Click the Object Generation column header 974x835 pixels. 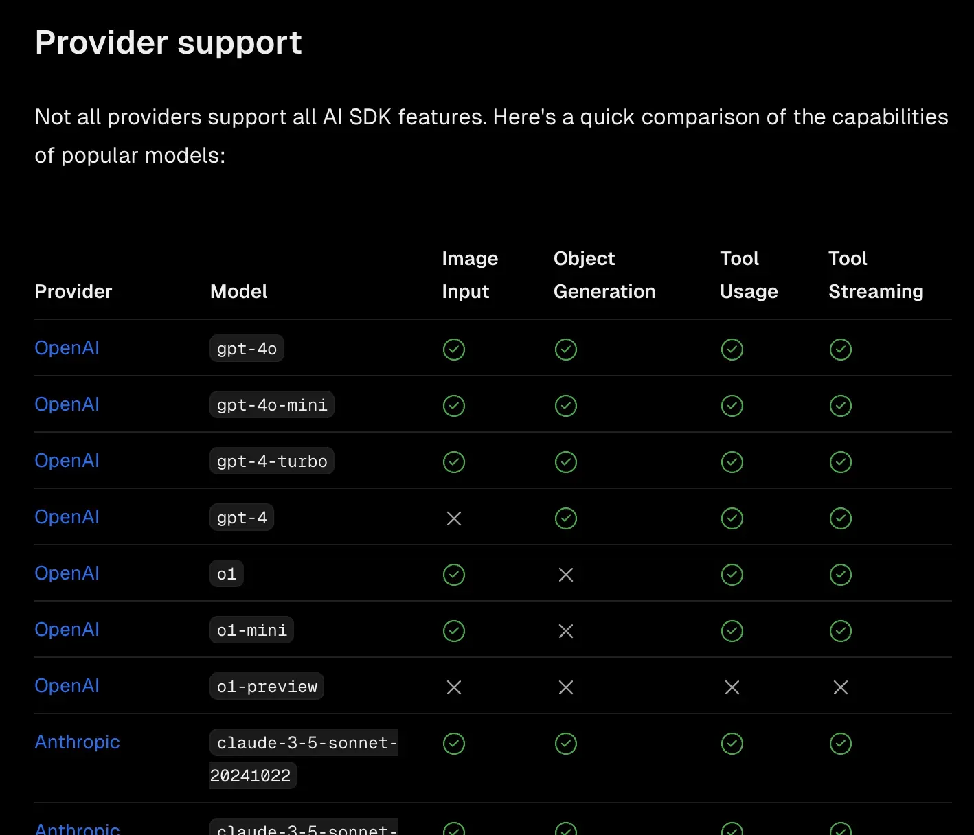click(x=604, y=275)
